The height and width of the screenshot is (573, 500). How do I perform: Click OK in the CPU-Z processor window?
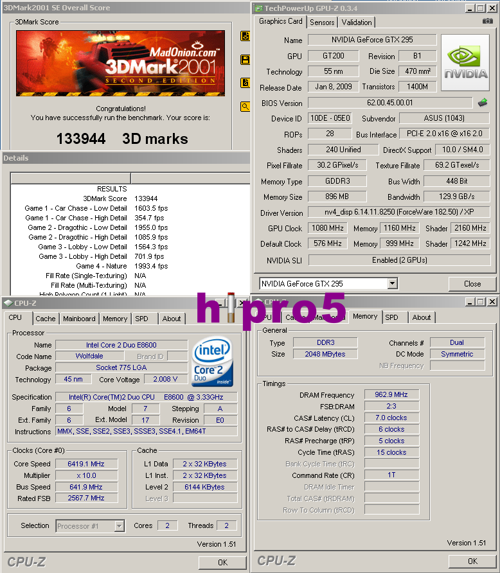click(x=222, y=563)
